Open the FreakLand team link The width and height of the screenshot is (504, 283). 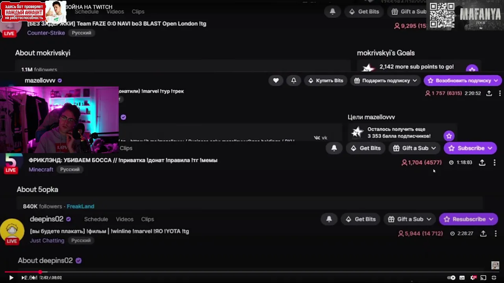[x=80, y=206]
